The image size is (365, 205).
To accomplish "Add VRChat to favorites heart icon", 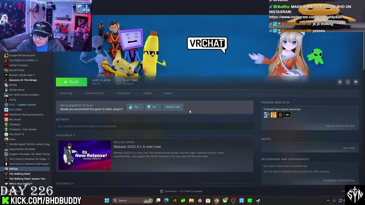I will click(x=356, y=82).
